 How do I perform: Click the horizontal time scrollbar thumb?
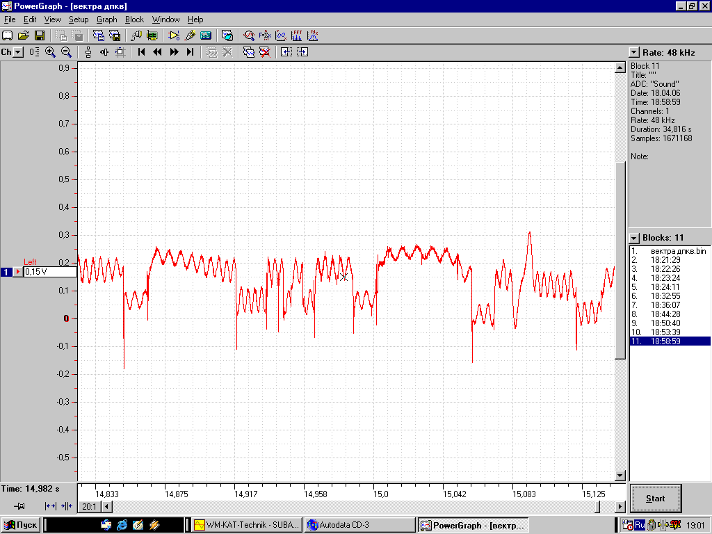pyautogui.click(x=597, y=506)
